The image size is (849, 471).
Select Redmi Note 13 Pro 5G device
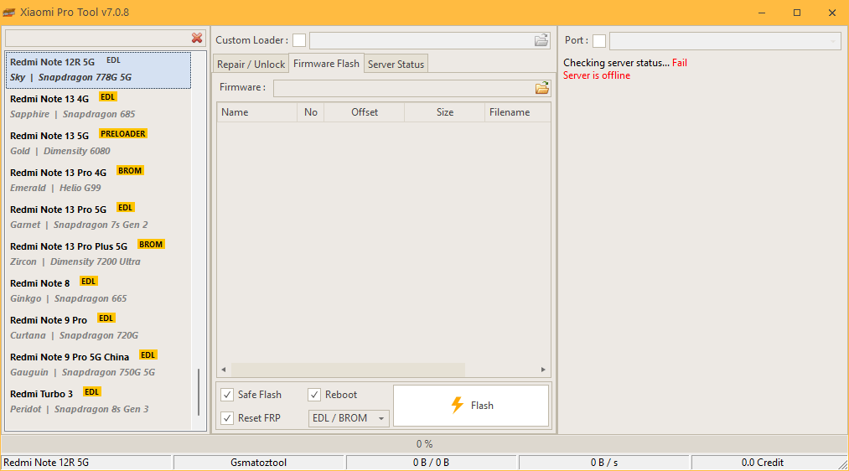coord(99,216)
